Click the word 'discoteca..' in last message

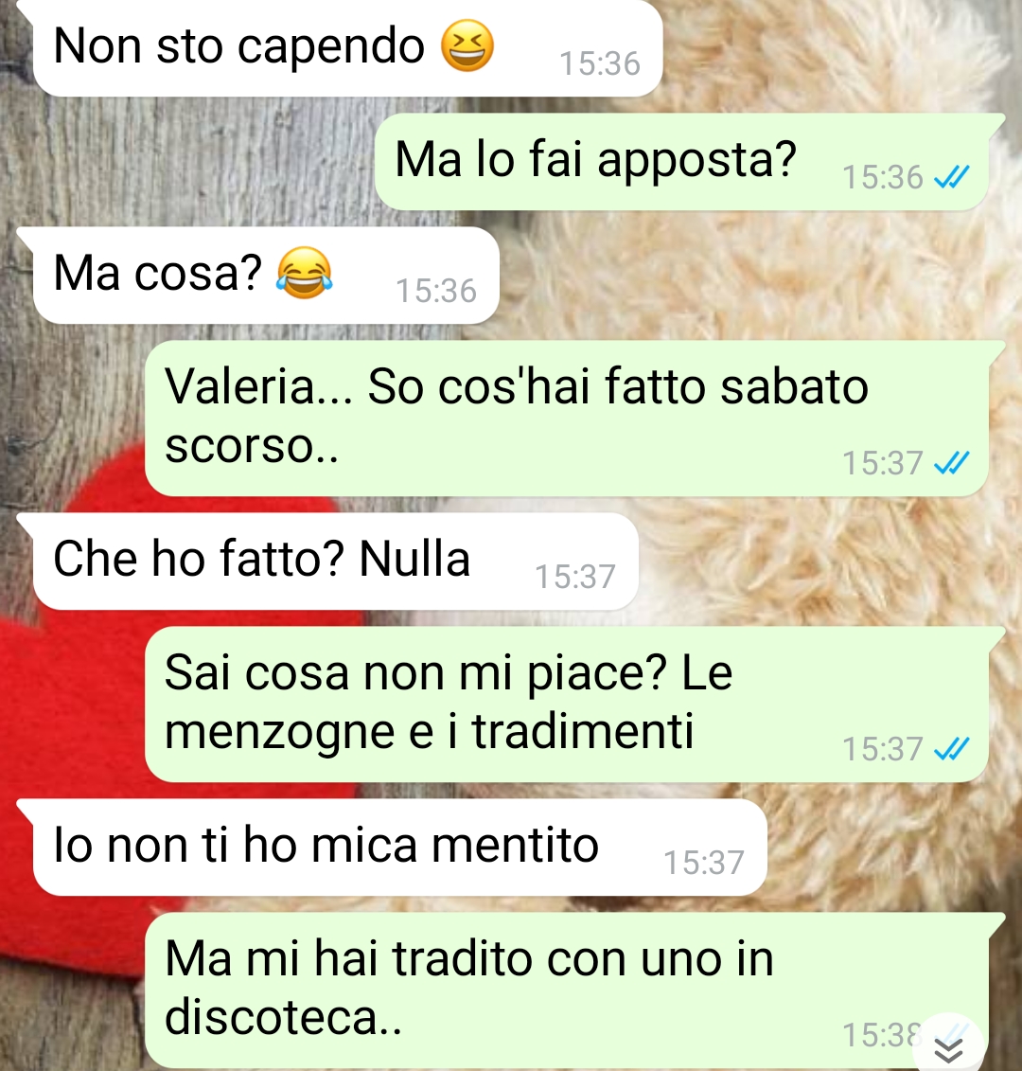tap(283, 1018)
